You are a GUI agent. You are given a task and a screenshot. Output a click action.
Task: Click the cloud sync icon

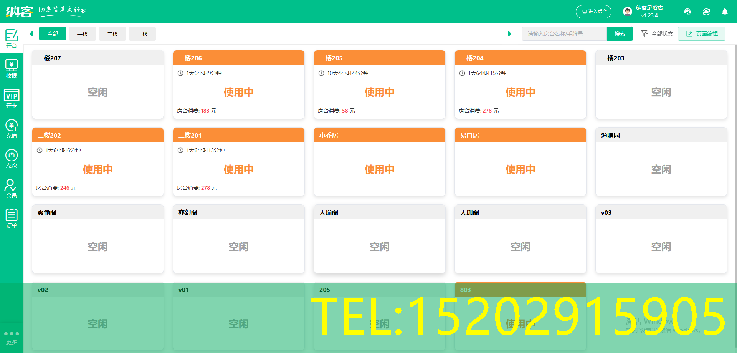[x=706, y=12]
